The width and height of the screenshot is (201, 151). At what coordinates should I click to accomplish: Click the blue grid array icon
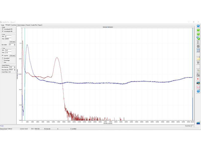(x=198, y=50)
